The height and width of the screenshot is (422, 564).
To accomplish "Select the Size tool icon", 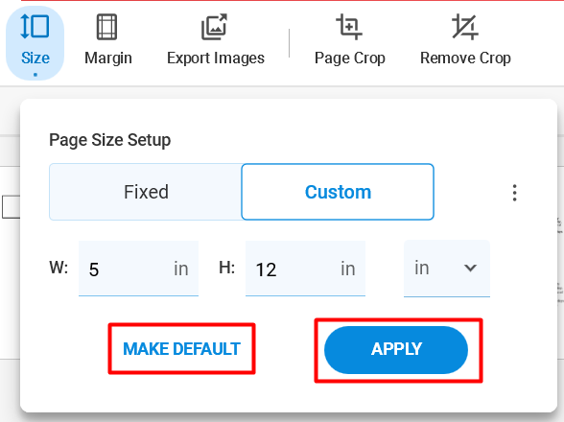I will click(35, 27).
